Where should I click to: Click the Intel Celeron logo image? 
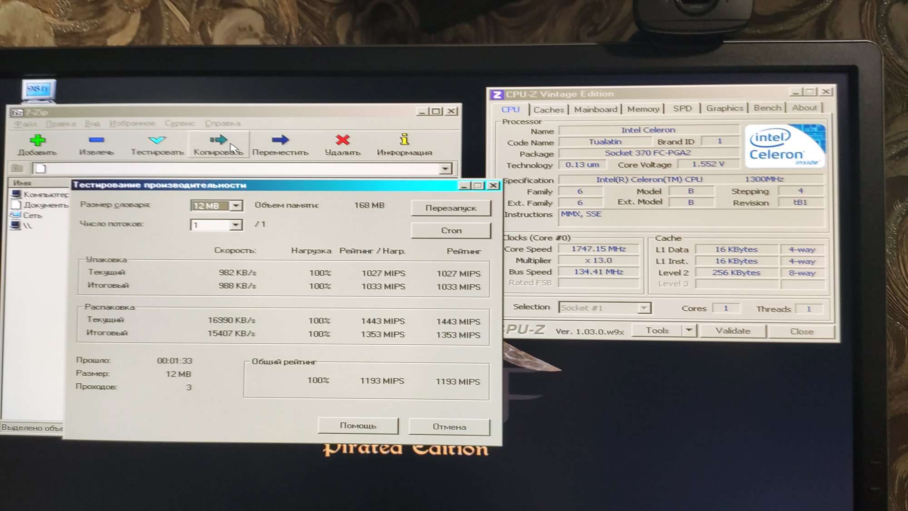[x=784, y=146]
